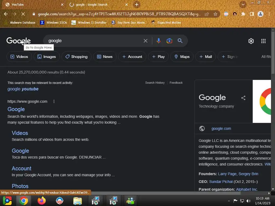Filter results by Shopping
This screenshot has height=206, width=275.
coord(77,57)
